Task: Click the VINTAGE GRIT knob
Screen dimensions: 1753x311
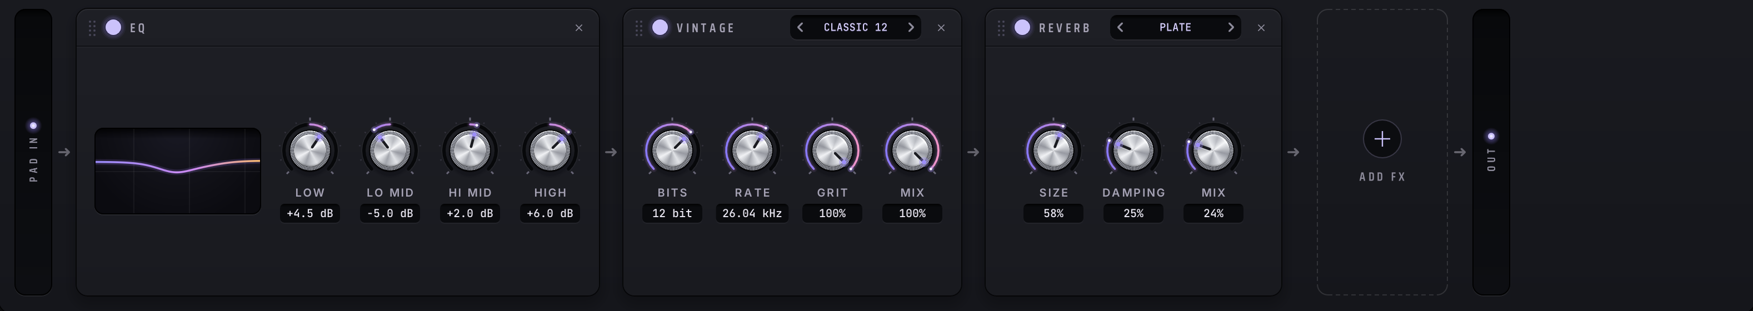Action: click(x=832, y=151)
